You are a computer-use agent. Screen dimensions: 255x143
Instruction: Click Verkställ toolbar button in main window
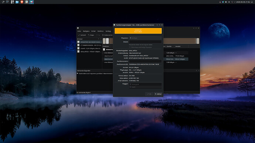pyautogui.click(x=82, y=35)
